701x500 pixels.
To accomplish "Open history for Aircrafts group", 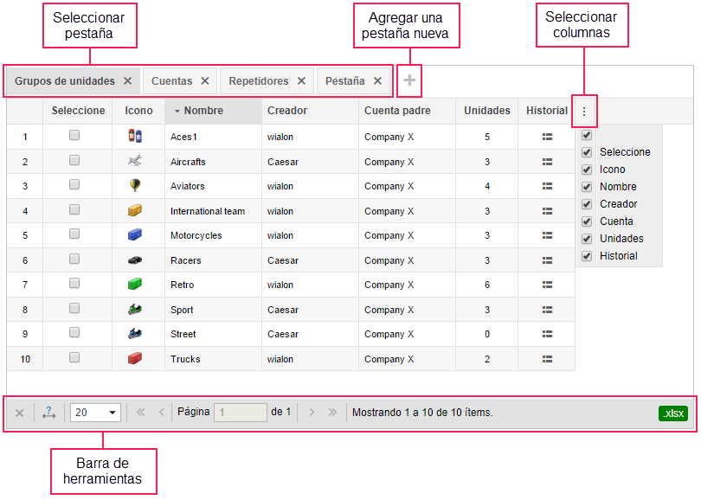I will (x=547, y=162).
